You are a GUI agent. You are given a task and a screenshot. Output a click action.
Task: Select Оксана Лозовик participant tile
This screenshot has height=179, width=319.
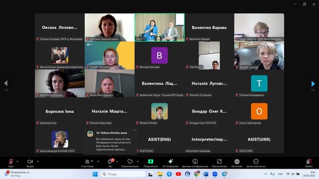tap(60, 27)
